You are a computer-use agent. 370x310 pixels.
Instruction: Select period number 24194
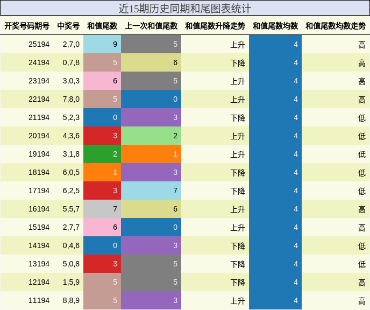[39, 62]
